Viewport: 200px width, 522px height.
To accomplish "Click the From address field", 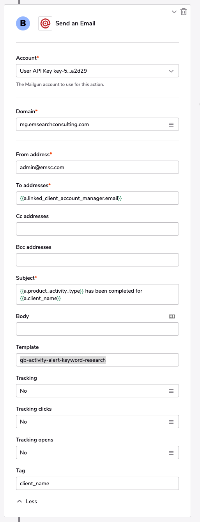I will [x=97, y=167].
